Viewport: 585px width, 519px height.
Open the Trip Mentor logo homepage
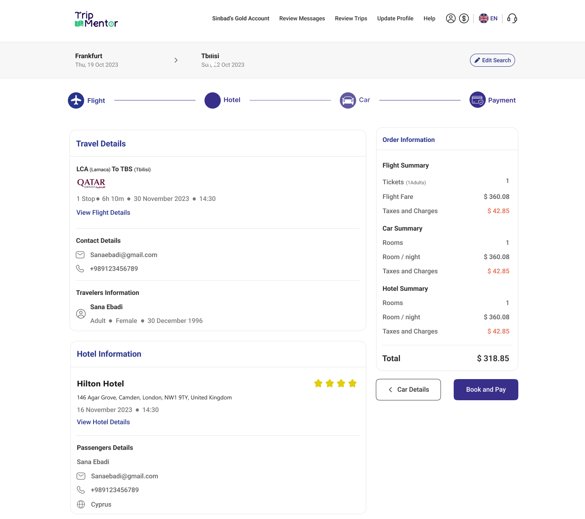(96, 20)
